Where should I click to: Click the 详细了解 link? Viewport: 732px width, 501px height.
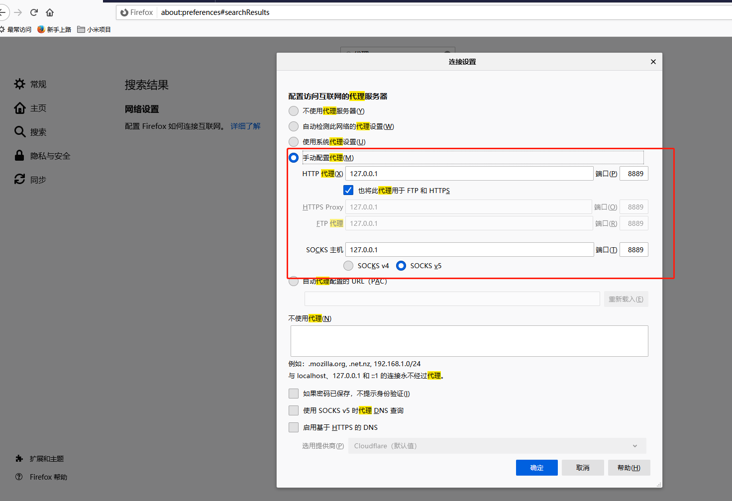[245, 126]
